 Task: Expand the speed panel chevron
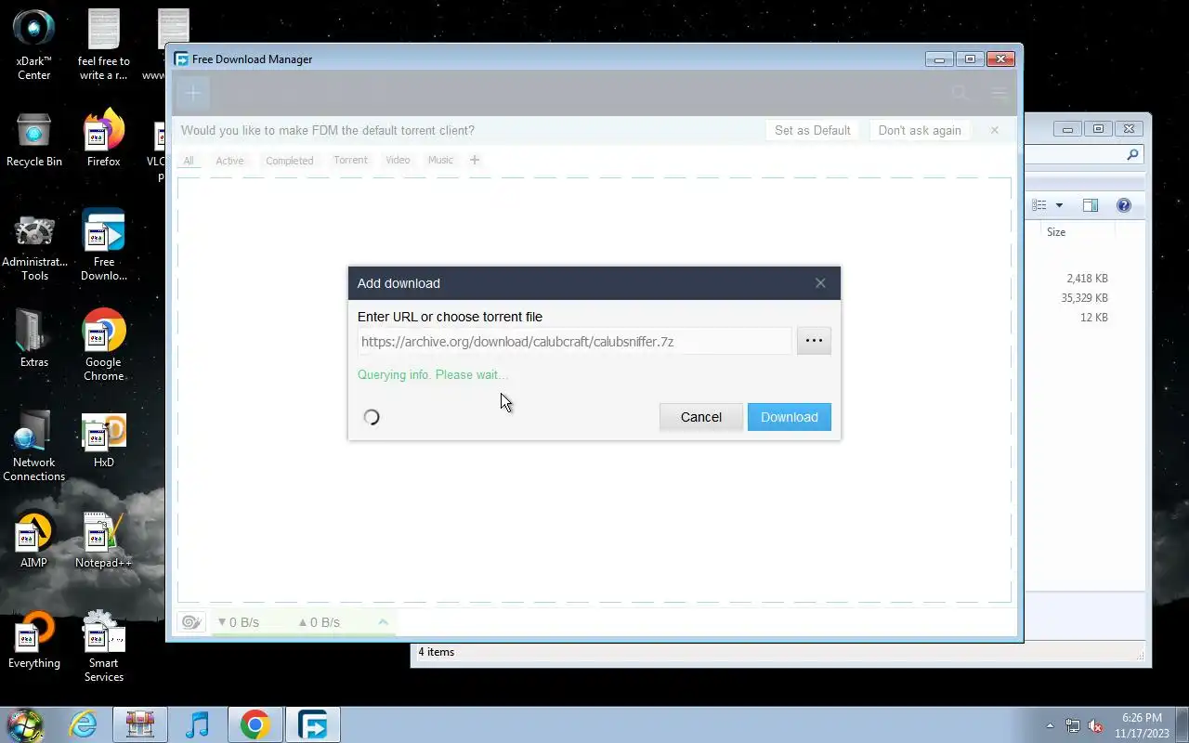coord(383,621)
